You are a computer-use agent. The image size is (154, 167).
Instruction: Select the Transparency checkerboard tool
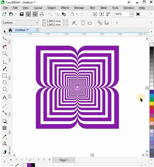[x=5, y=128]
